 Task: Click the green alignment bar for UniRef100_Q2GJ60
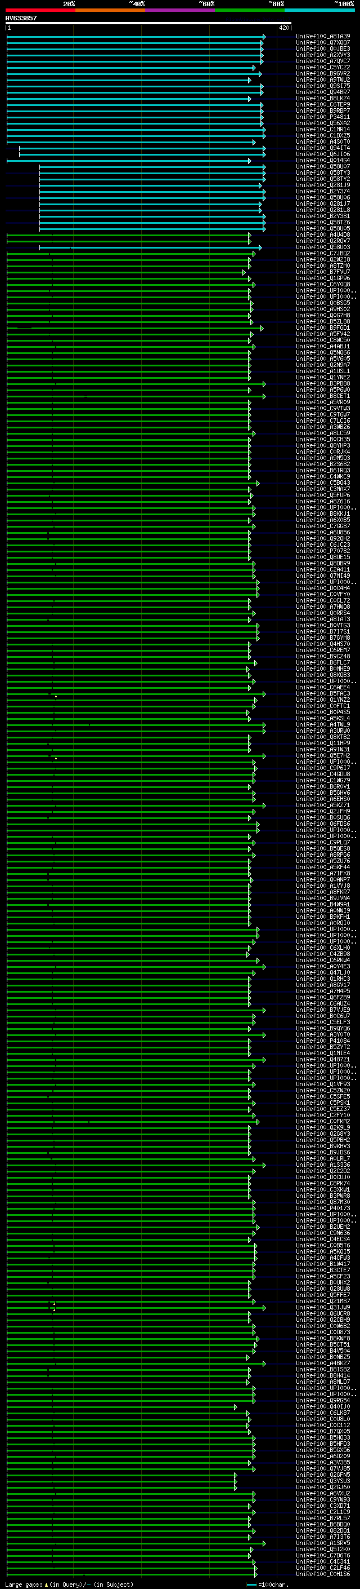point(121,1487)
